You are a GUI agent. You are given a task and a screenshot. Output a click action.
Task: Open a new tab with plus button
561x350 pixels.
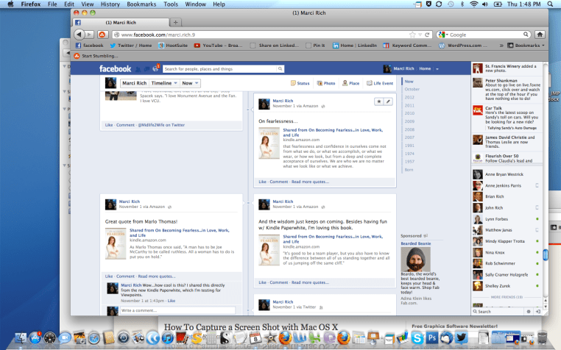coord(175,23)
